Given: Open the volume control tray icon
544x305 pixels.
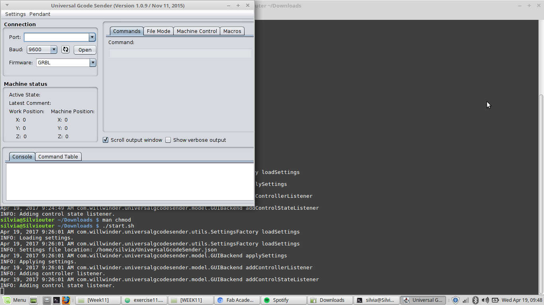Looking at the screenshot, I should pos(485,300).
